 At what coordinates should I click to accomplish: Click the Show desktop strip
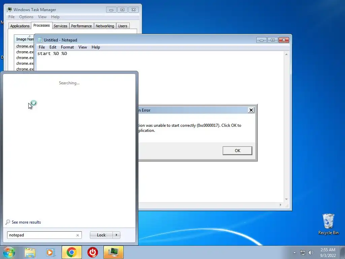click(342, 252)
